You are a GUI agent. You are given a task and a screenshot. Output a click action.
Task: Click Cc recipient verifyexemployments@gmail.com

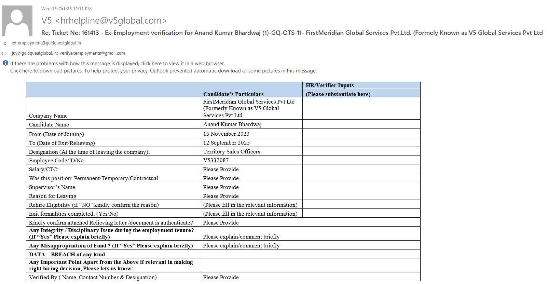pos(92,53)
